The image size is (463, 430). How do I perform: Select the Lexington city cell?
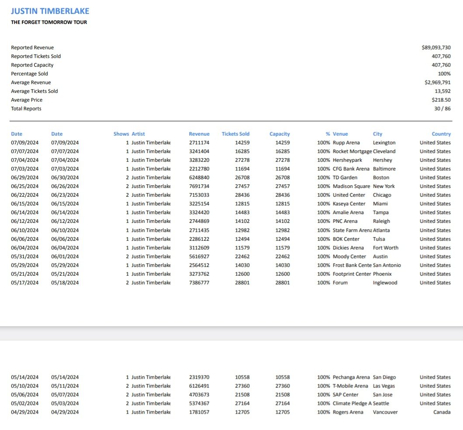point(384,143)
